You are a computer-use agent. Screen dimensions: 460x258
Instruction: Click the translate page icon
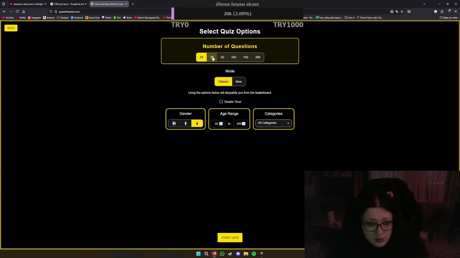[397, 11]
